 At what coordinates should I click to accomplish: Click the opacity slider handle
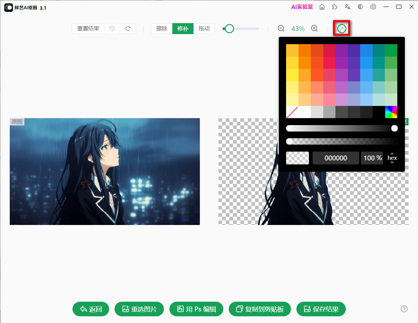pyautogui.click(x=289, y=141)
